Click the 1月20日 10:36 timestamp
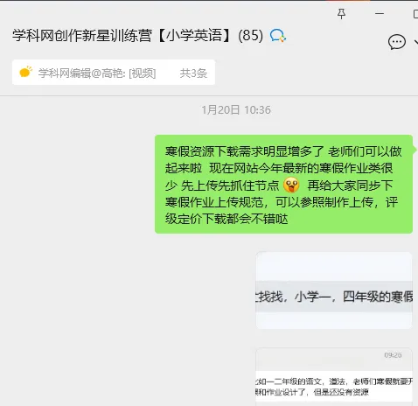Image resolution: width=418 pixels, height=406 pixels. click(x=236, y=110)
